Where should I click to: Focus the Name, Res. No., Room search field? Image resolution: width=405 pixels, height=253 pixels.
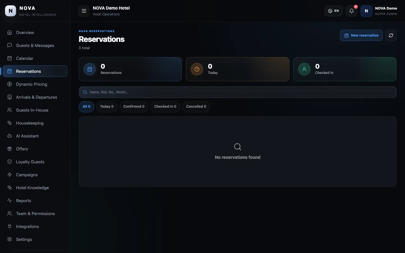[238, 92]
